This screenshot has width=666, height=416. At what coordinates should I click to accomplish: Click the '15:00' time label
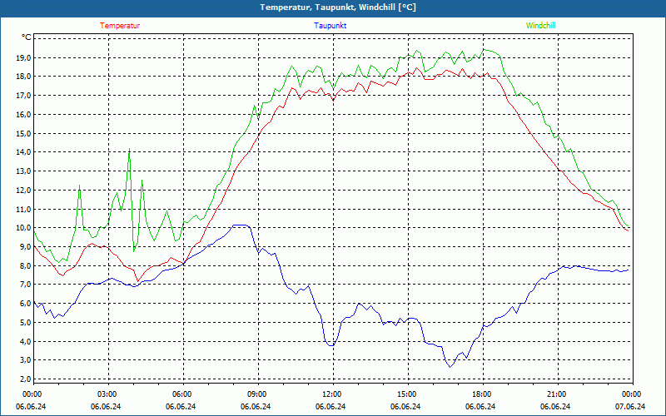coord(408,394)
